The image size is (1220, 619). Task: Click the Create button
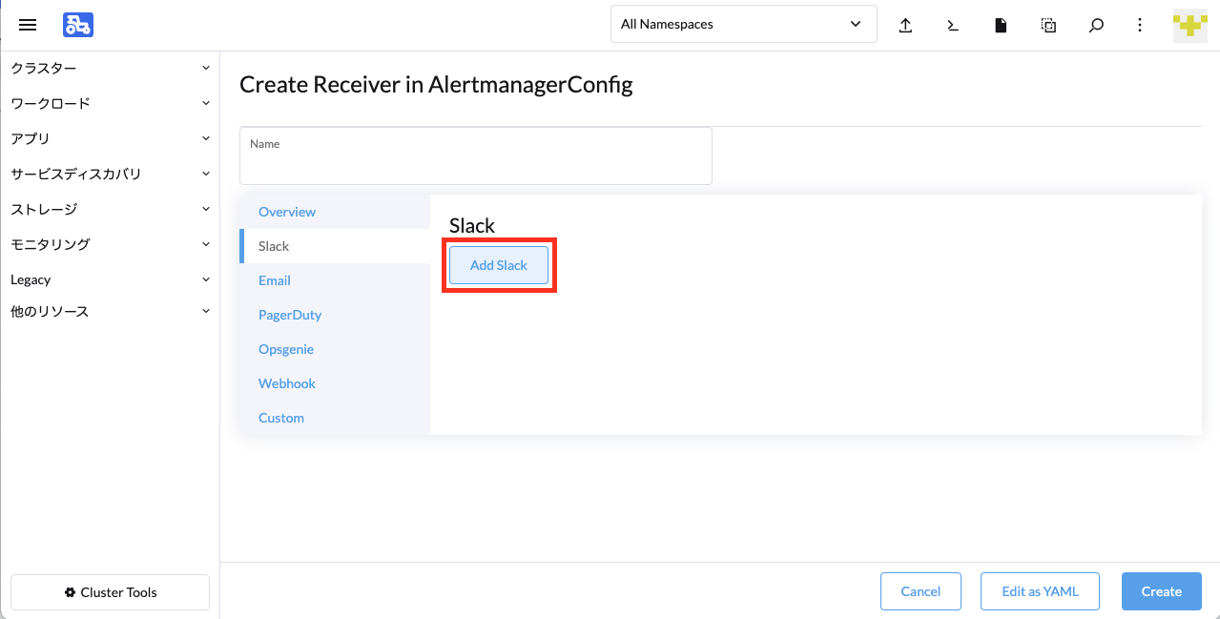pos(1162,591)
